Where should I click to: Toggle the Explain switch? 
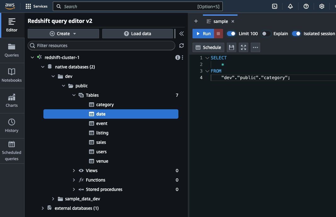pos(266,34)
